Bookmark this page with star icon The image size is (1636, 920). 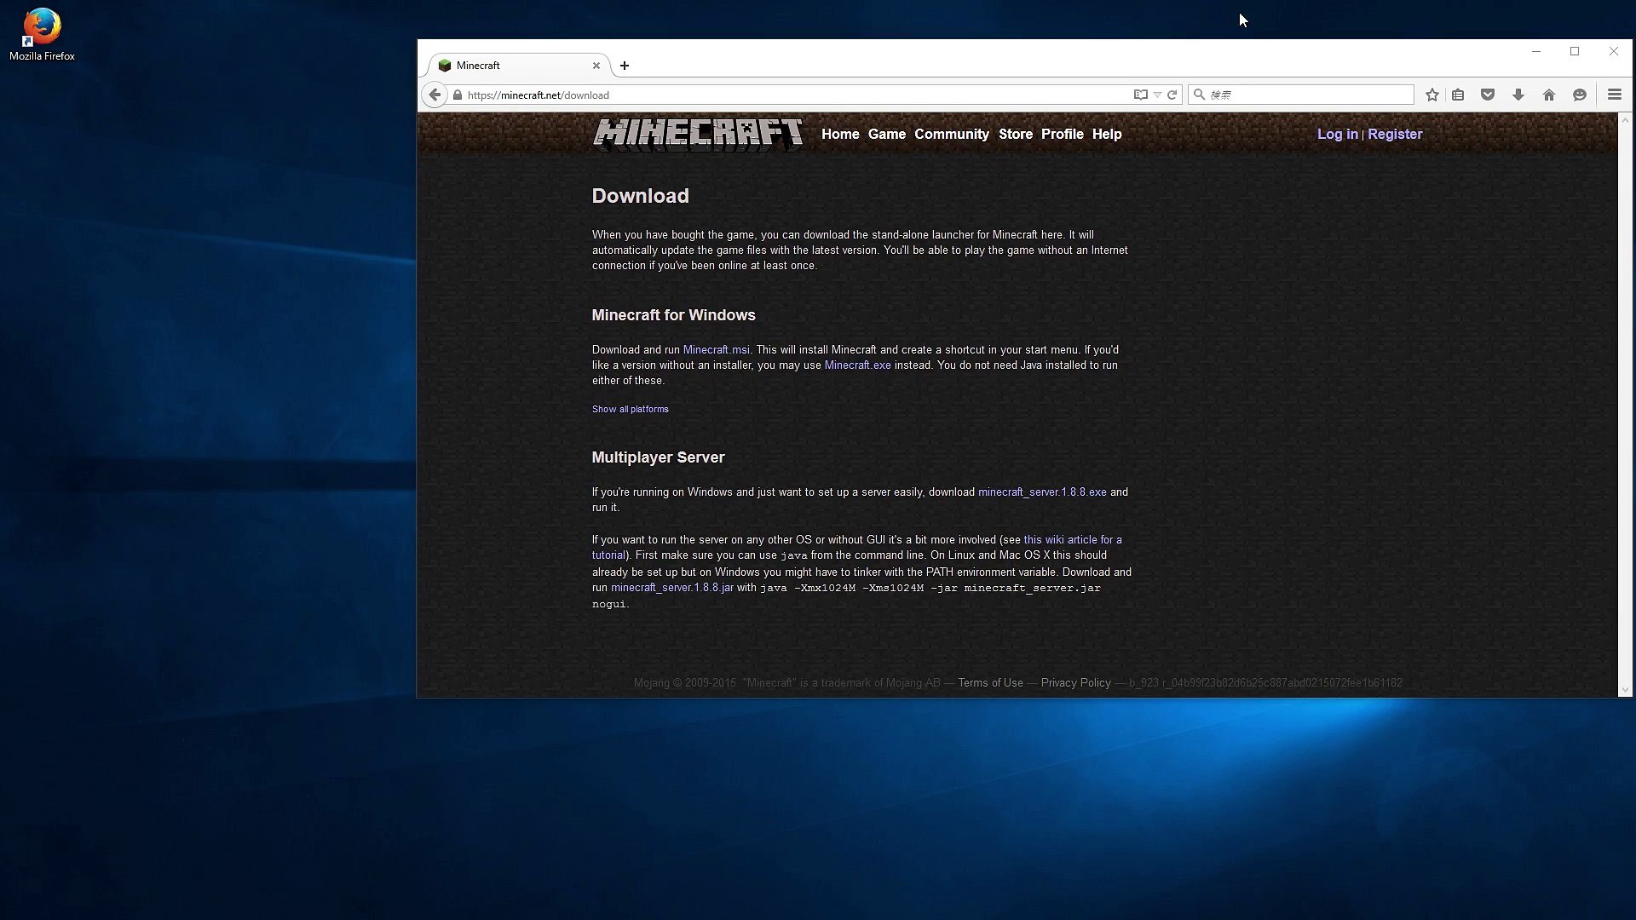pyautogui.click(x=1432, y=95)
